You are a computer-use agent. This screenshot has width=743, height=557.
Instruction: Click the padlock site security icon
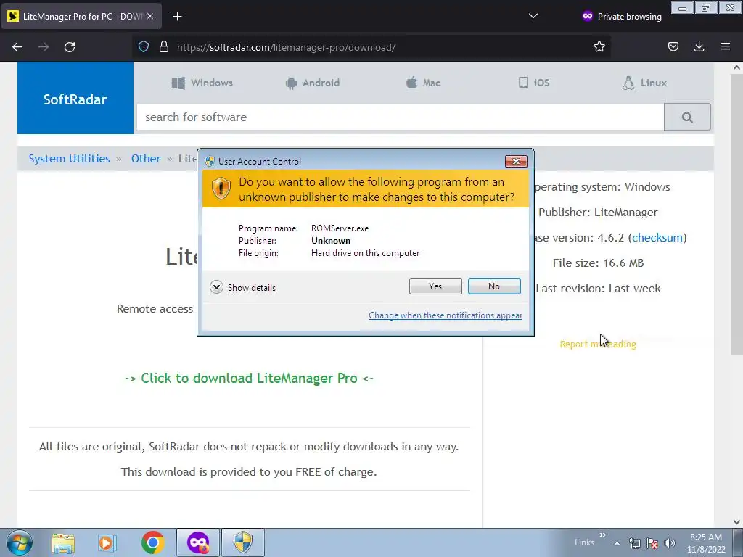click(x=164, y=46)
